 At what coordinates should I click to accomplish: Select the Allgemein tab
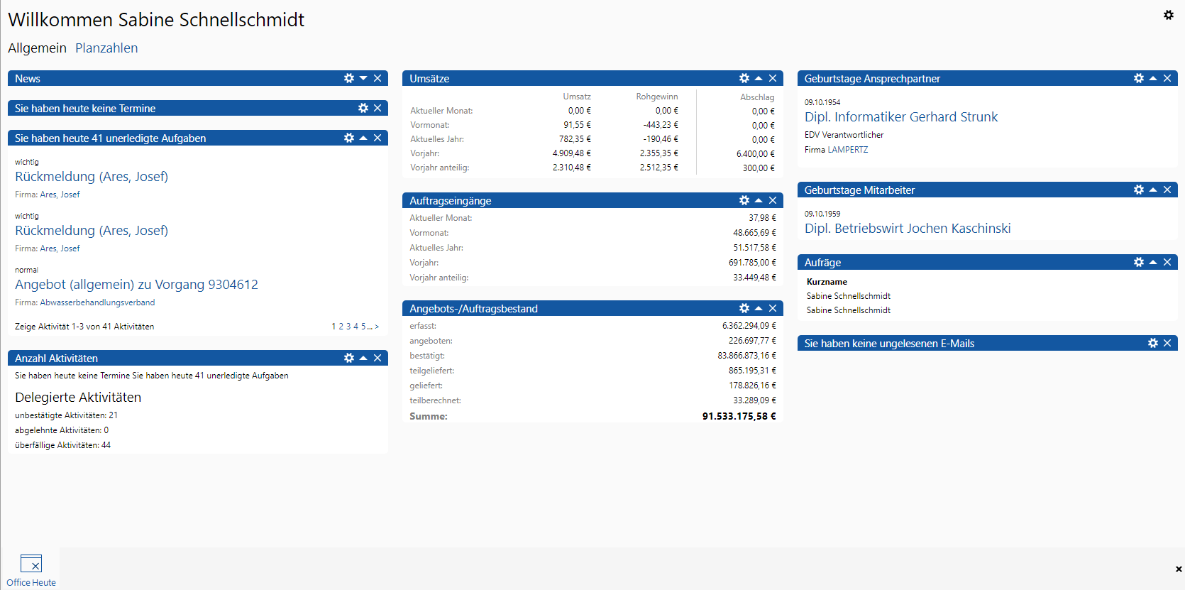[37, 48]
